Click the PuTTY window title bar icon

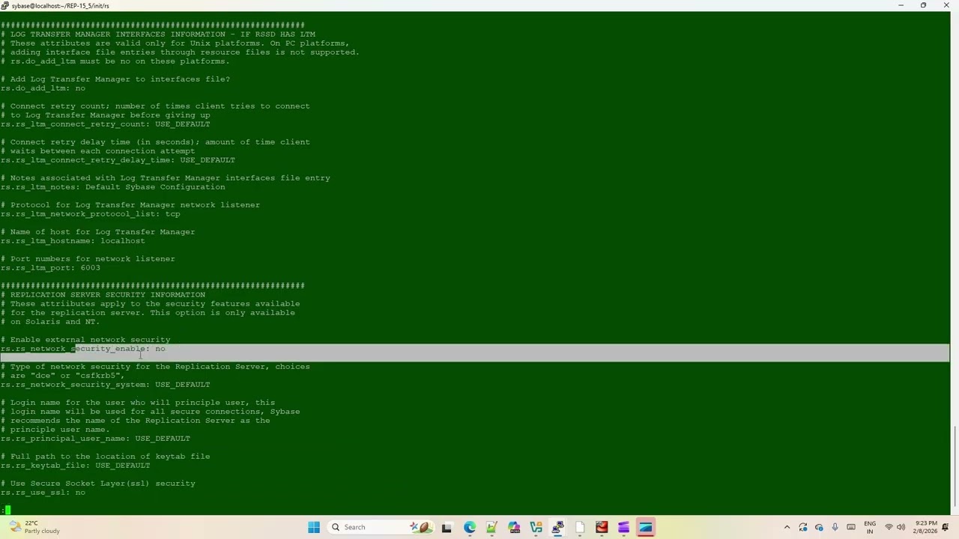click(x=5, y=5)
